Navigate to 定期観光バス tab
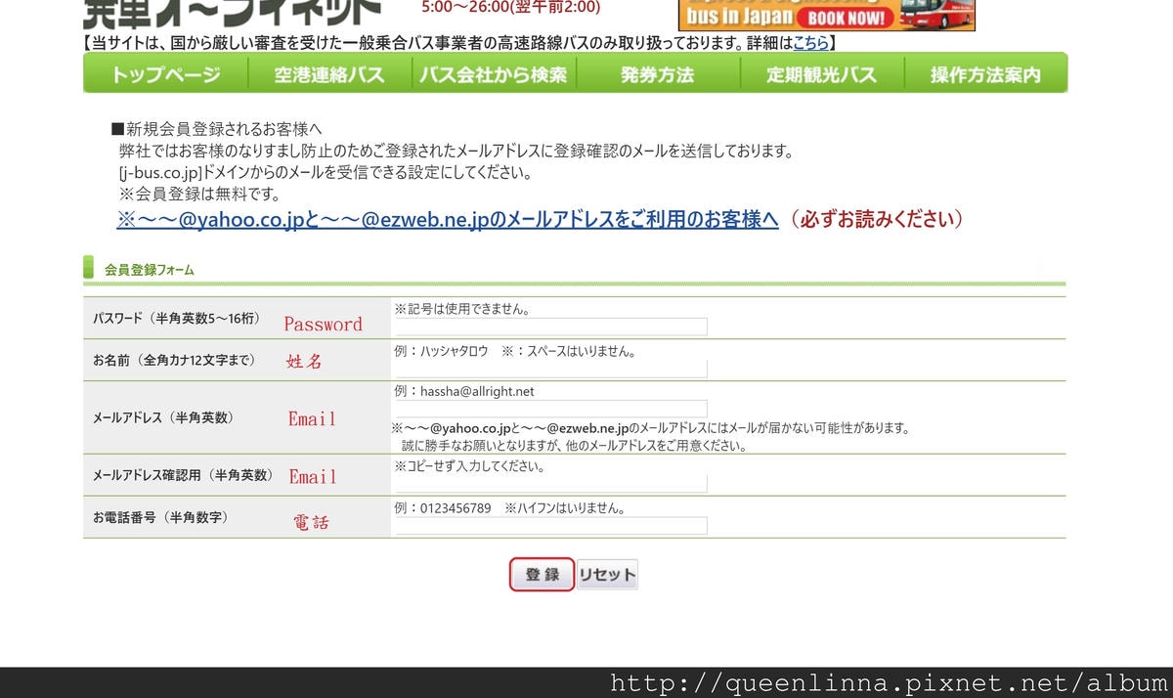1173x698 pixels. [x=821, y=74]
